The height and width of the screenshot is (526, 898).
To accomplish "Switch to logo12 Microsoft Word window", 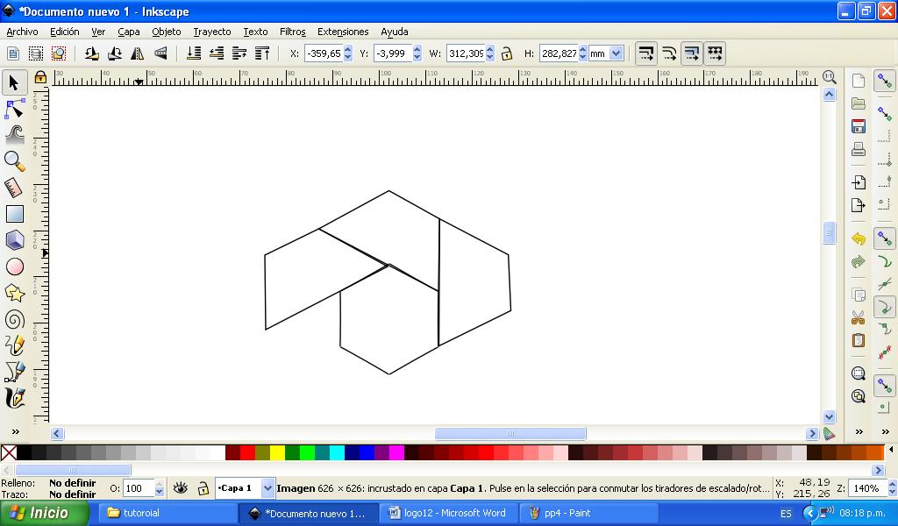I will (x=448, y=514).
